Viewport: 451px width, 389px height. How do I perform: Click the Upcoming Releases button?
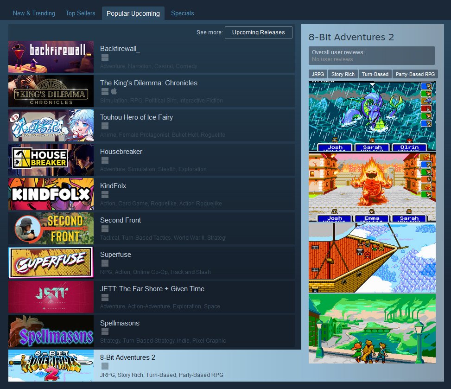click(x=258, y=32)
